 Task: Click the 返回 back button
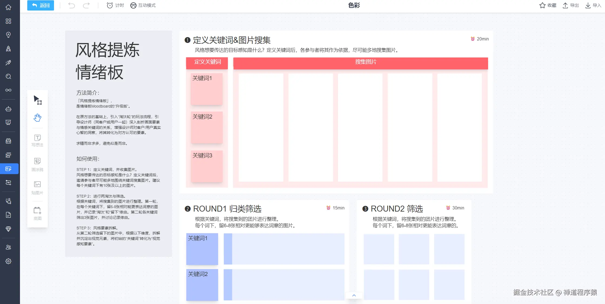[x=40, y=5]
